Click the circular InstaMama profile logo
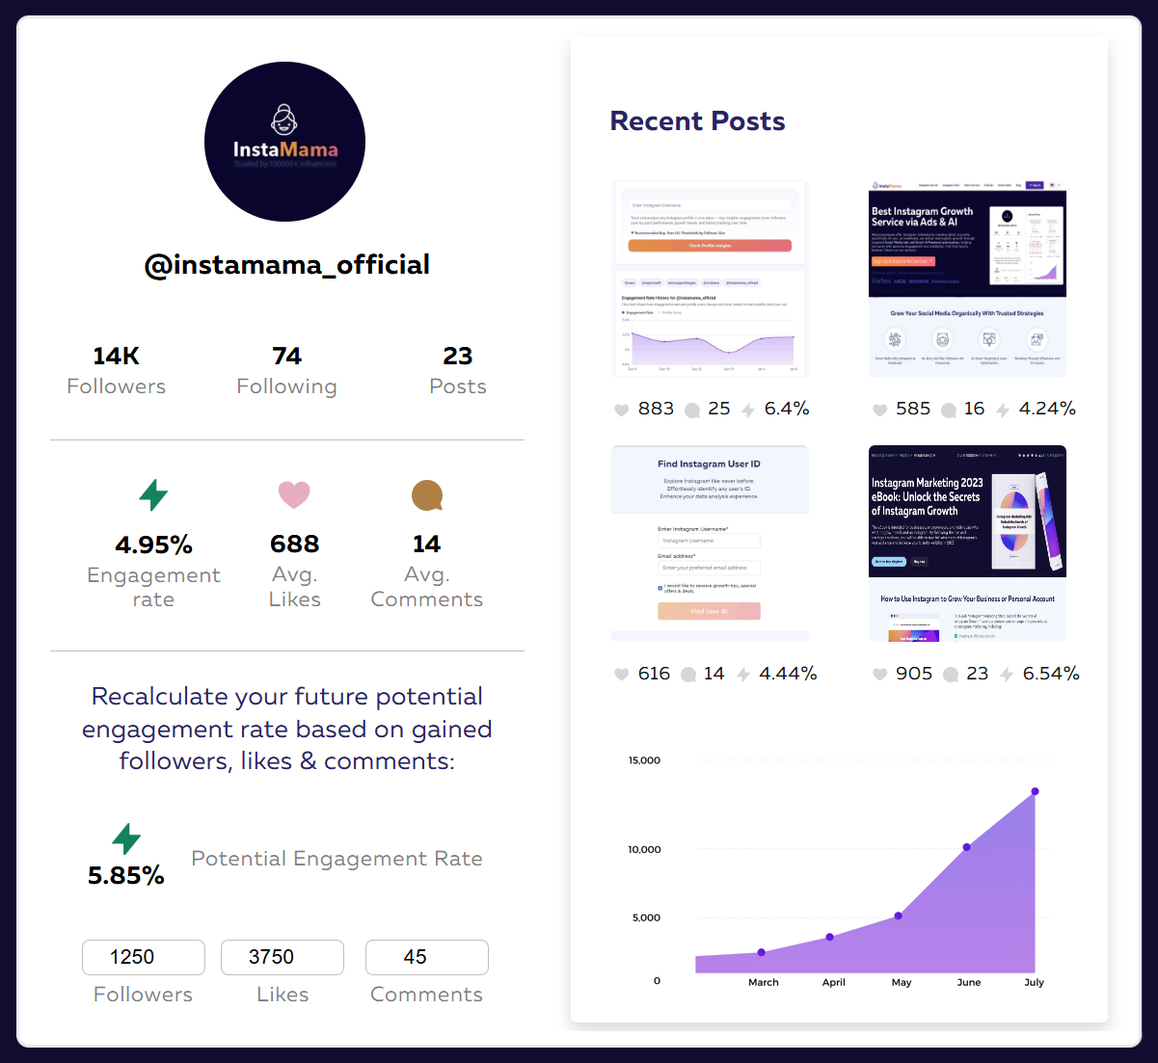 coord(284,141)
